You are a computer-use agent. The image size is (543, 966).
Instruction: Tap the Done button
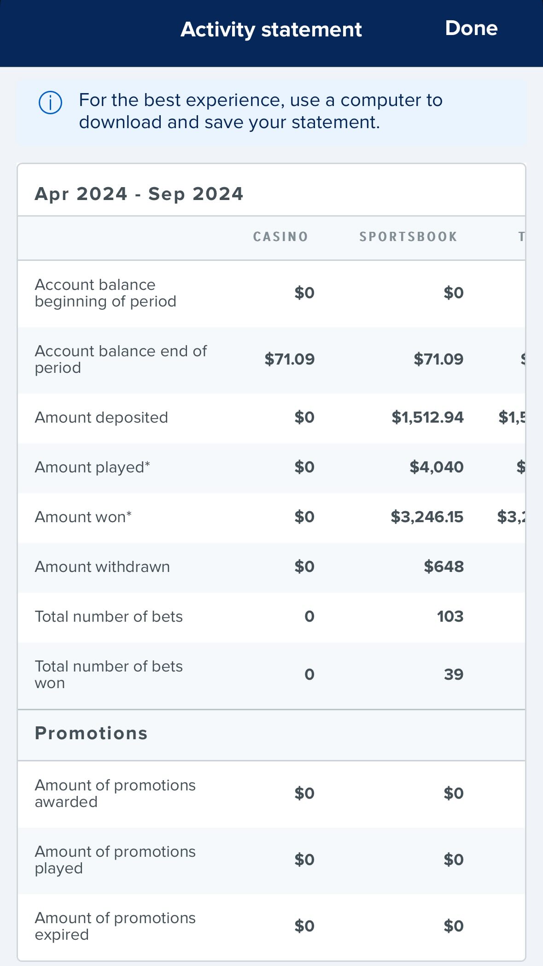click(471, 29)
